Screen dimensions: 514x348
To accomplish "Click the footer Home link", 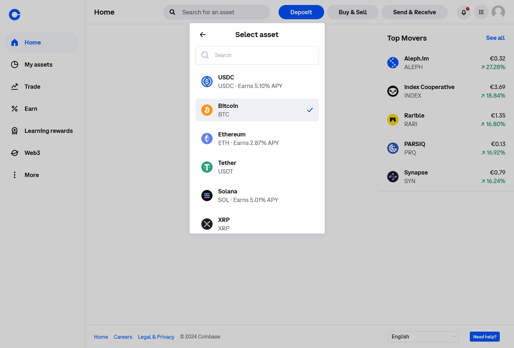I will 101,337.
